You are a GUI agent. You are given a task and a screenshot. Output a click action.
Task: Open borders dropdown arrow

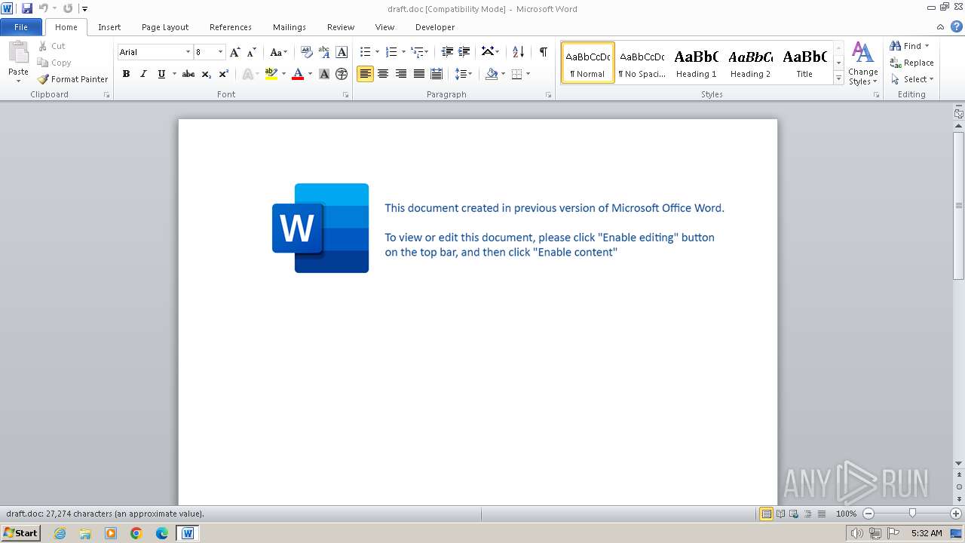point(528,74)
